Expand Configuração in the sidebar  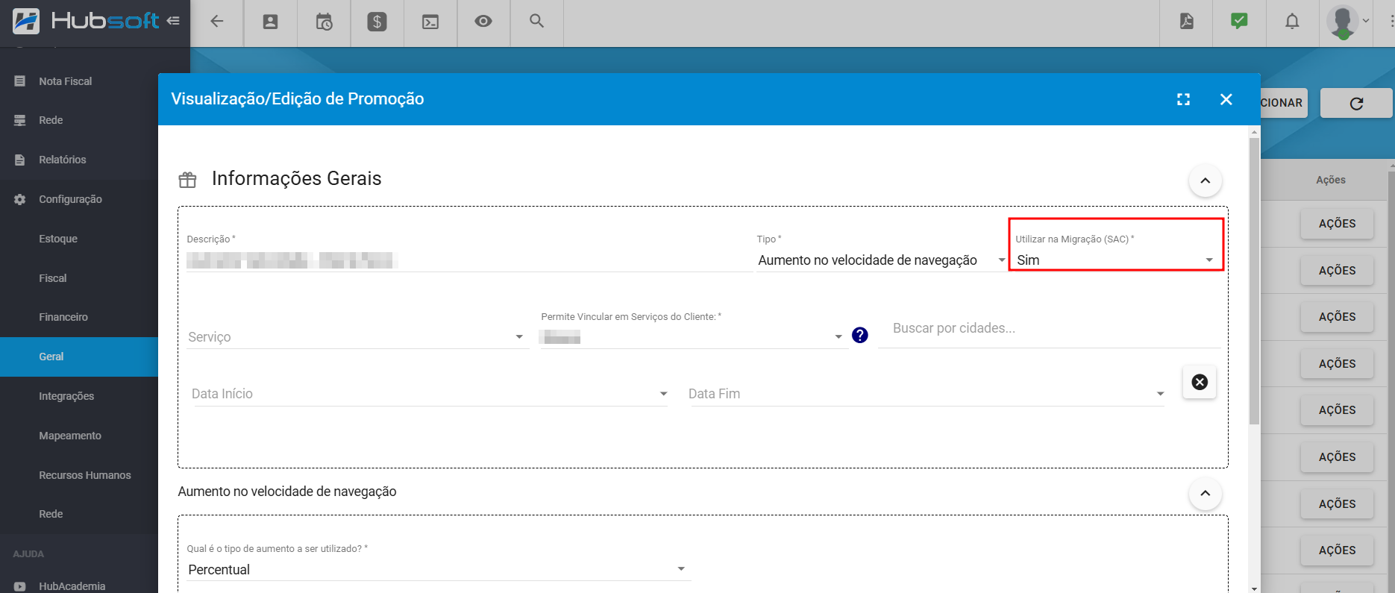pos(70,199)
